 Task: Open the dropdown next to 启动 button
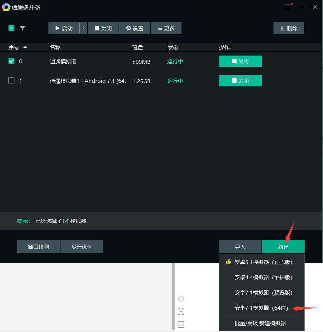(83, 28)
